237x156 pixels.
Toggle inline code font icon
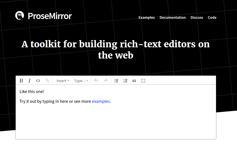coord(38,81)
